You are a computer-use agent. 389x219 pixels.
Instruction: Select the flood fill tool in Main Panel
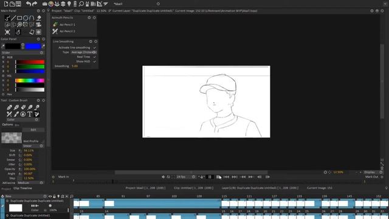pos(39,18)
